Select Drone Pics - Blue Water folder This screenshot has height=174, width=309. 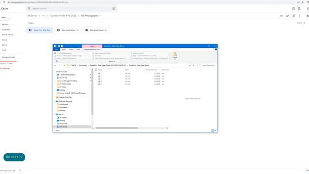pyautogui.click(x=40, y=30)
